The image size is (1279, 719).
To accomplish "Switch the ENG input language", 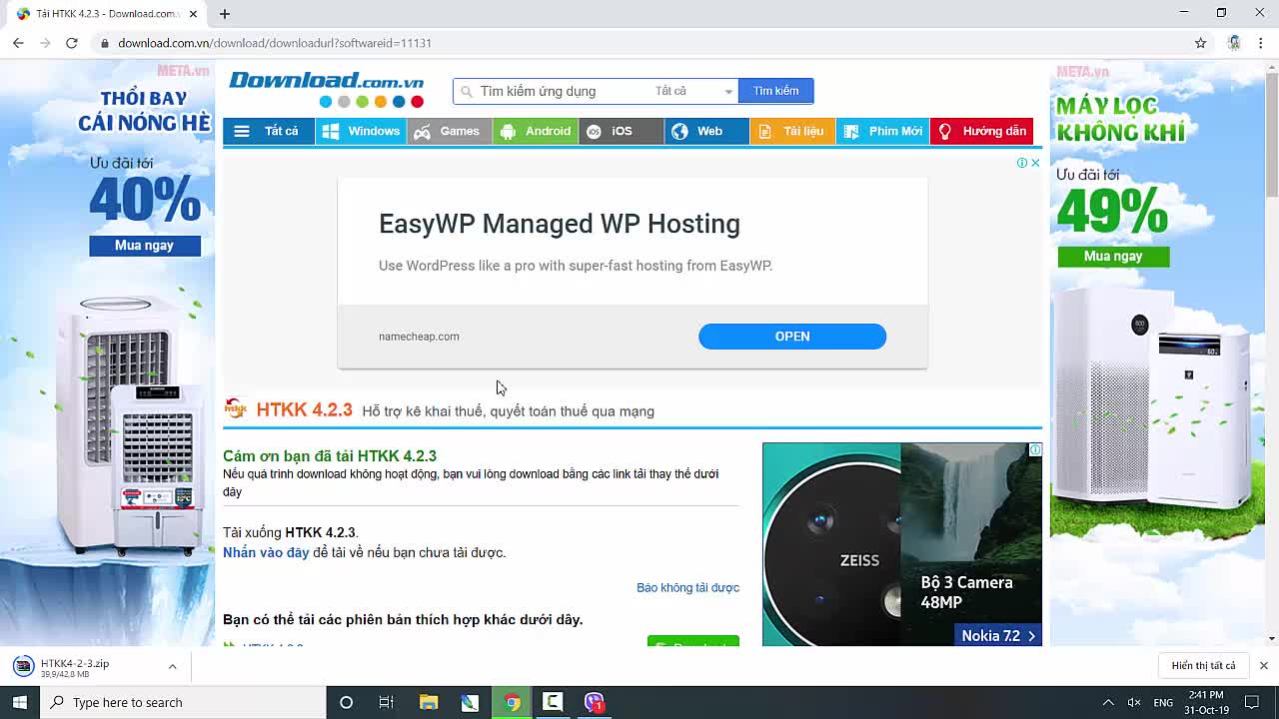I will 1163,702.
